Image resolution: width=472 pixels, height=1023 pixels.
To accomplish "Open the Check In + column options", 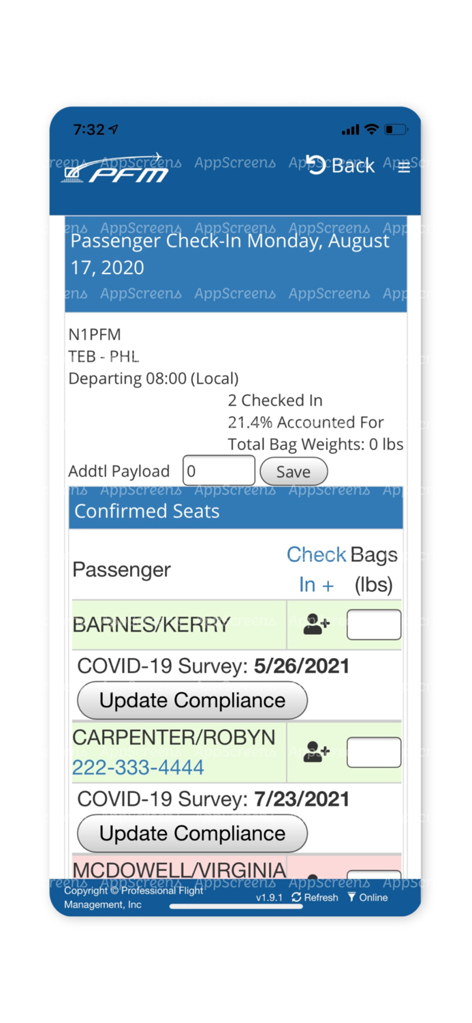I will point(315,569).
